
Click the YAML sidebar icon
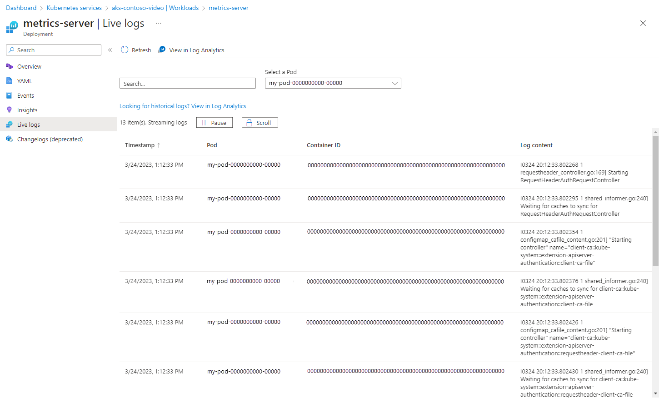coord(9,81)
